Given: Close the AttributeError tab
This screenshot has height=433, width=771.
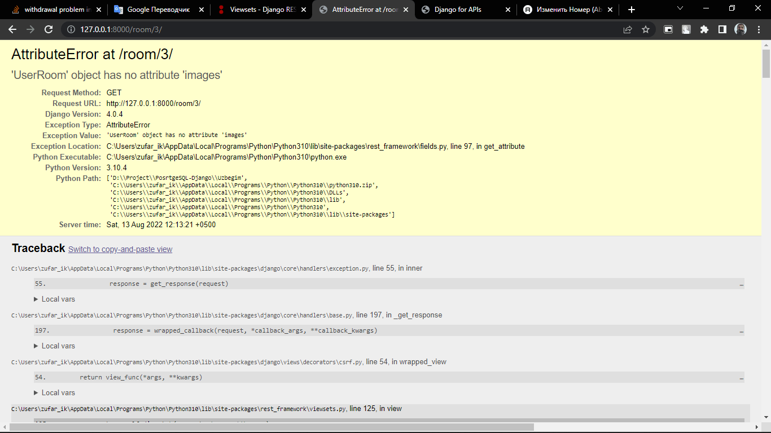Looking at the screenshot, I should [406, 10].
